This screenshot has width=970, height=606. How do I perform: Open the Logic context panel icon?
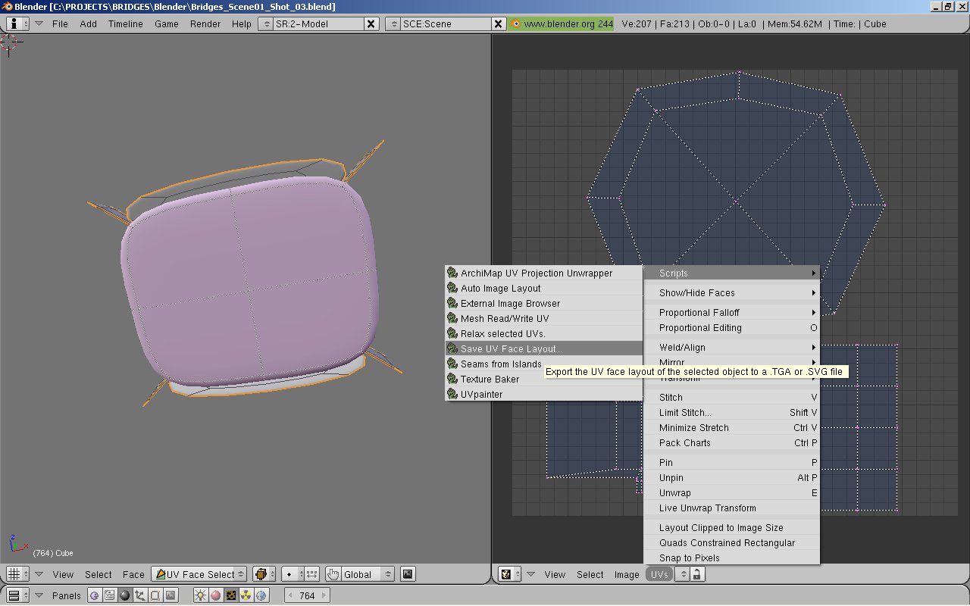tap(95, 595)
